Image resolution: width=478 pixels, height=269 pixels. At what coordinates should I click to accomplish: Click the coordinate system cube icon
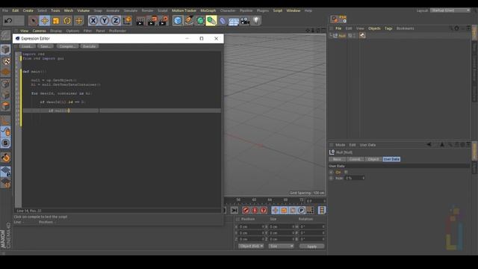tap(127, 21)
